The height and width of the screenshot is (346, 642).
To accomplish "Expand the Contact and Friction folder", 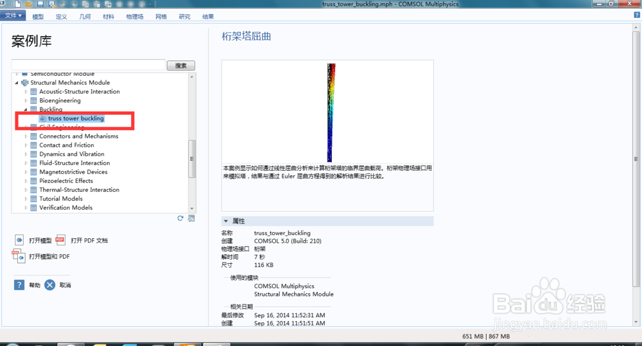I will [26, 145].
